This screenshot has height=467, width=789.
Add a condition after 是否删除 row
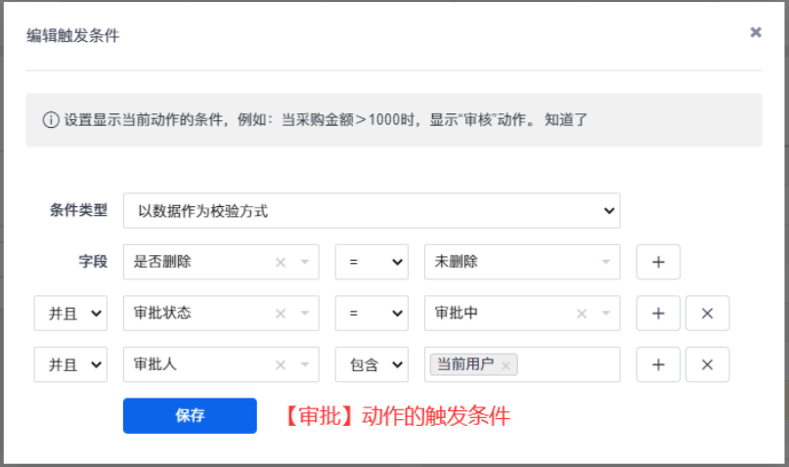pyautogui.click(x=658, y=262)
